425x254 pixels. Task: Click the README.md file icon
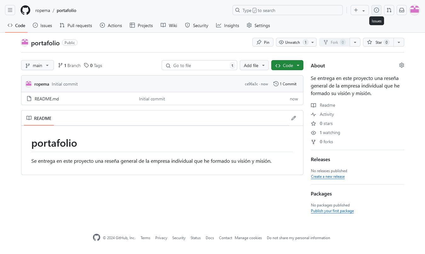(29, 99)
